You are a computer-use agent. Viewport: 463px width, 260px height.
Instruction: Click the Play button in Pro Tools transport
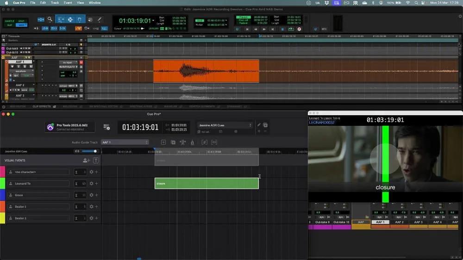[291, 29]
